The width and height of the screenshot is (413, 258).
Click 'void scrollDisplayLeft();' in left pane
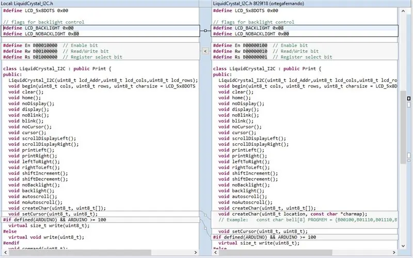point(42,138)
